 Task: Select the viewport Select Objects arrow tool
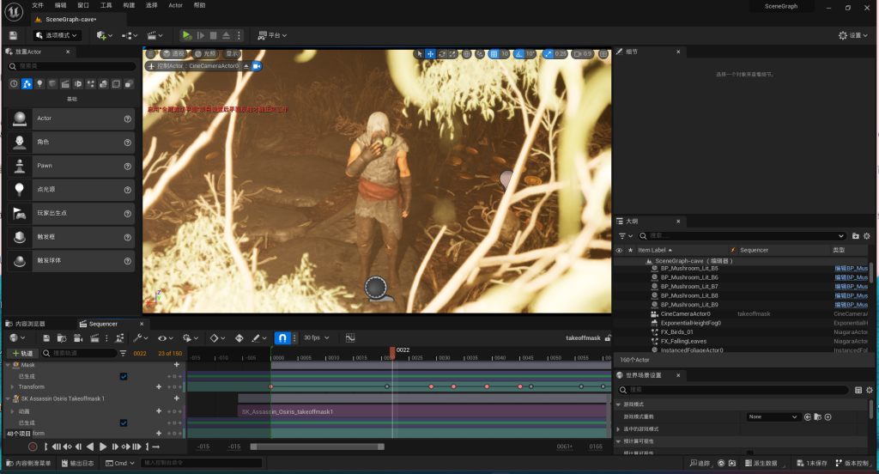(x=419, y=54)
